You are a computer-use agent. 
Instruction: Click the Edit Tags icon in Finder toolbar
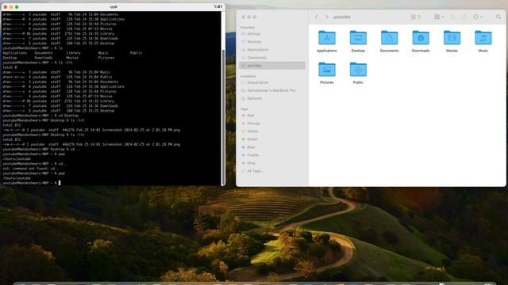pyautogui.click(x=464, y=17)
